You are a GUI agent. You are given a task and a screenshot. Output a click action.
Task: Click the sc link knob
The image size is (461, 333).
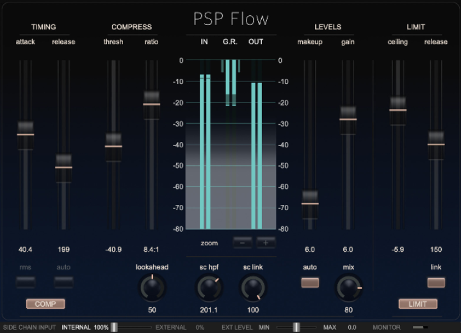pos(253,288)
